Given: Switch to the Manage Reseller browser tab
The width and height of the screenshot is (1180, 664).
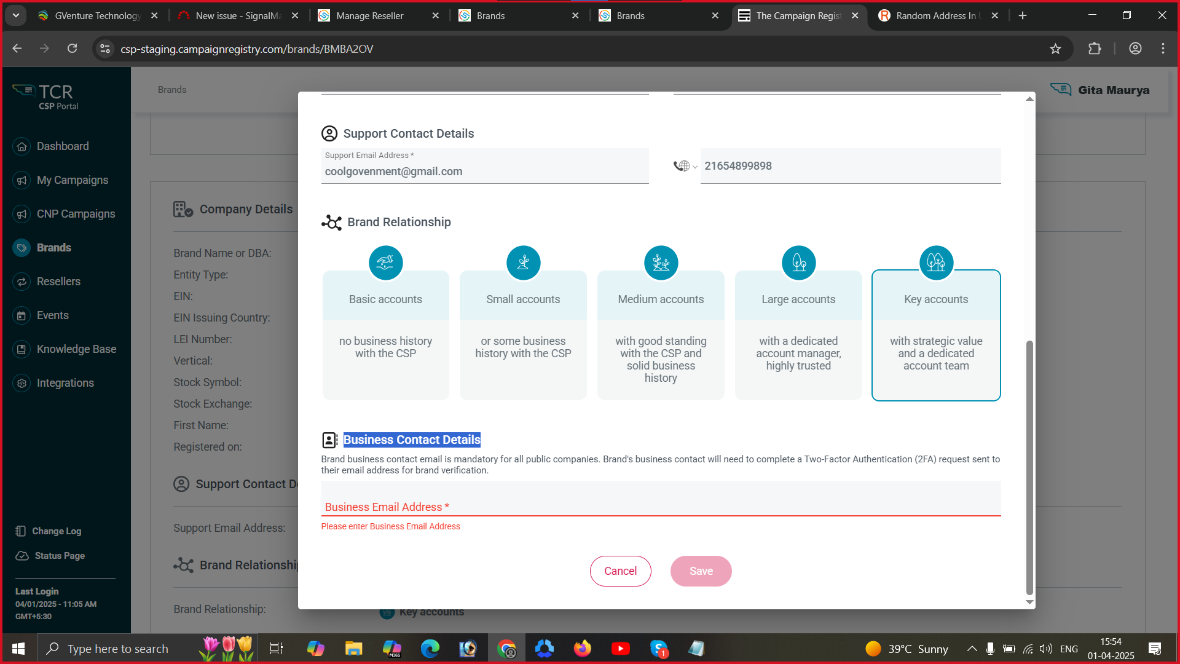Looking at the screenshot, I should tap(369, 16).
